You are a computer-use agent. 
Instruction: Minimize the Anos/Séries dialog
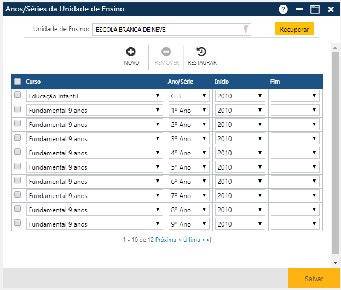[299, 9]
